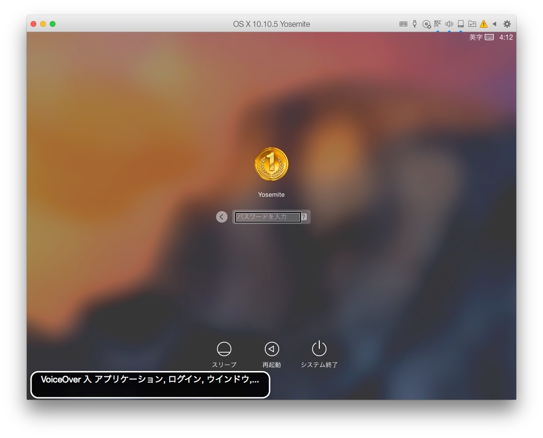Open the 英字 input source menu

click(x=476, y=37)
